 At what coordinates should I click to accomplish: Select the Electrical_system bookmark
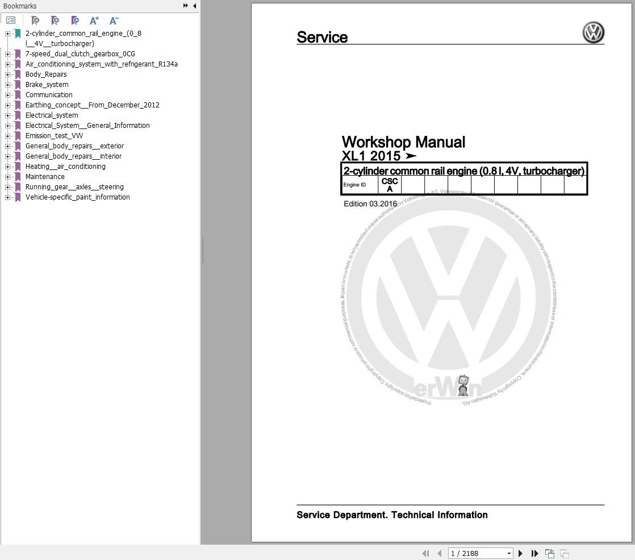click(x=52, y=115)
